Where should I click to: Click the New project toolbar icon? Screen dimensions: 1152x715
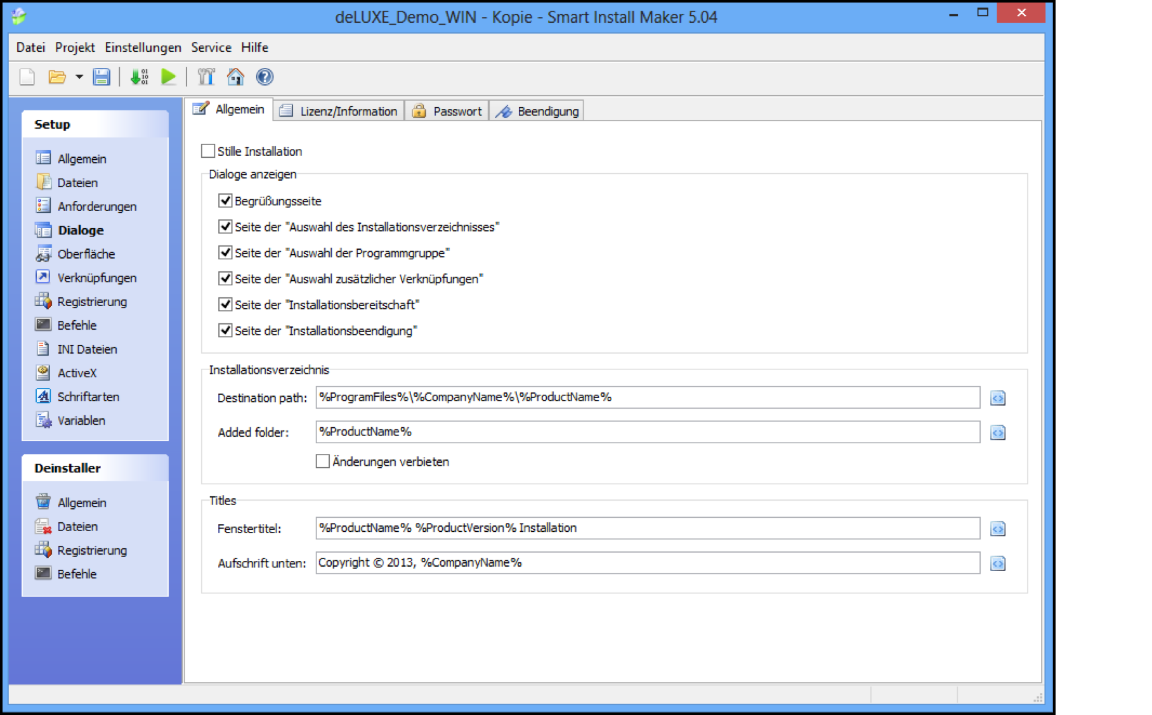pyautogui.click(x=27, y=77)
